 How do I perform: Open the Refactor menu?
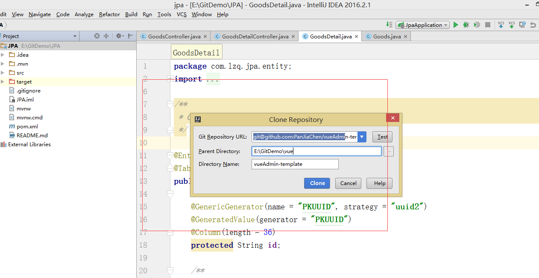[109, 14]
